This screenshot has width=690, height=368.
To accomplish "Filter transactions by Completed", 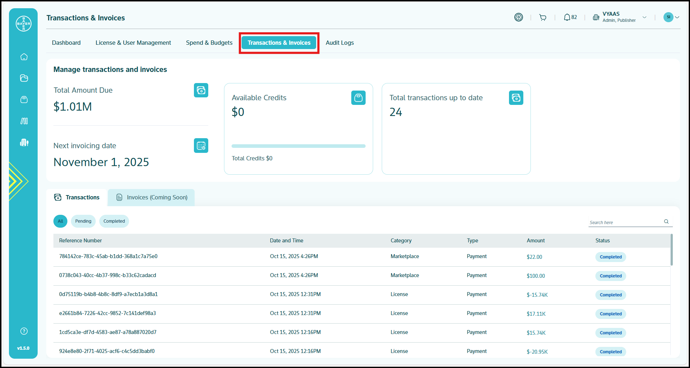I will 114,221.
